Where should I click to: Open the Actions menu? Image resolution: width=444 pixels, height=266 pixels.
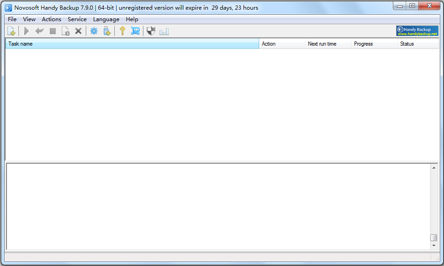(51, 19)
